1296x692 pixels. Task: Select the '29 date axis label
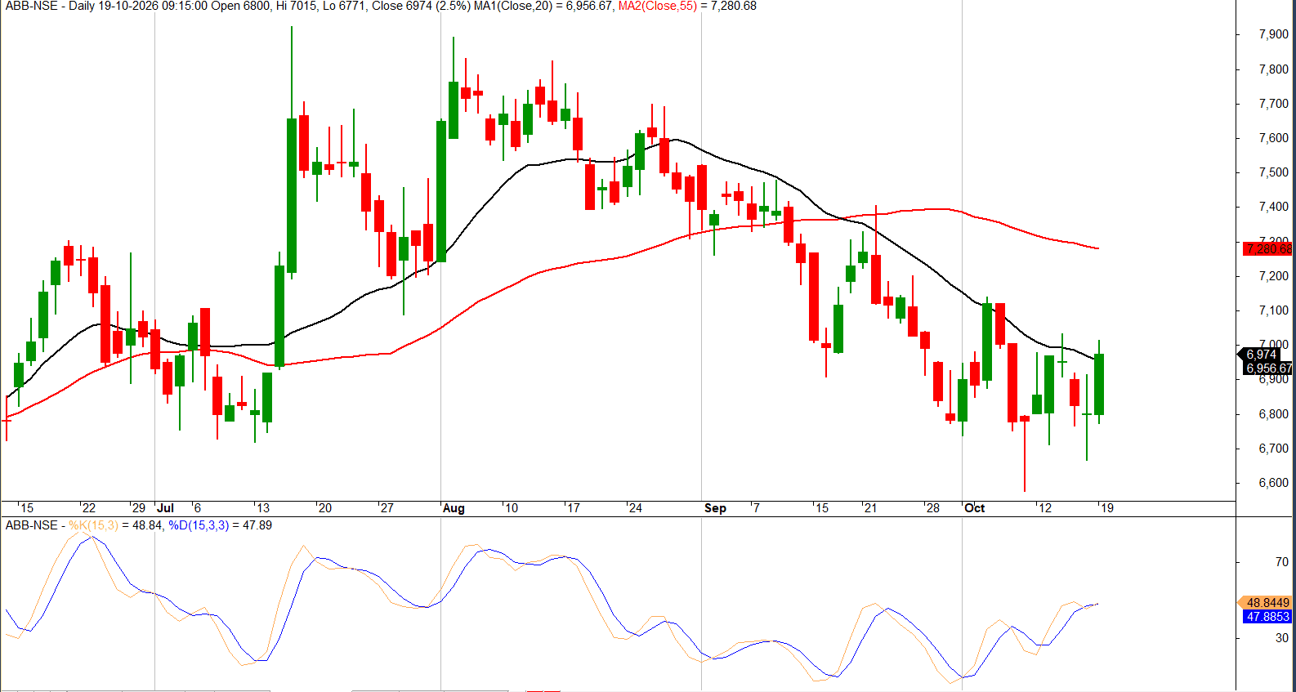pos(137,508)
